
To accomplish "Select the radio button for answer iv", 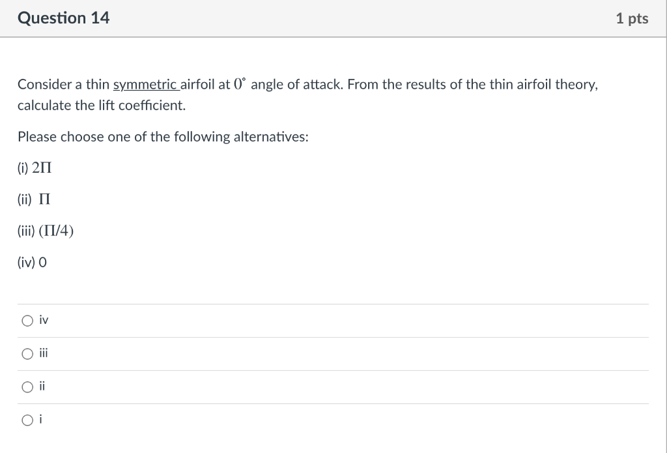I will tap(27, 321).
